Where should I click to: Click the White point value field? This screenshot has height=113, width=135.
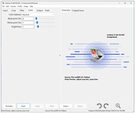[28, 23]
